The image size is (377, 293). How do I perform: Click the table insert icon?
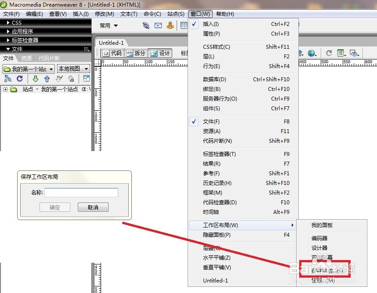coord(184,25)
